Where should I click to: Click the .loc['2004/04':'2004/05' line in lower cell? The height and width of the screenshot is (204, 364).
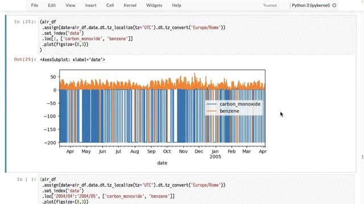tap(108, 196)
